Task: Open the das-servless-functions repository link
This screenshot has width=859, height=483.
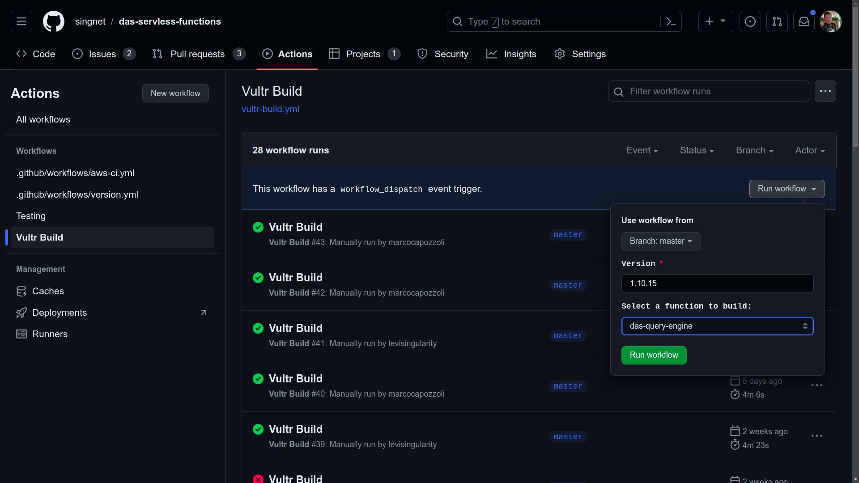Action: 170,21
